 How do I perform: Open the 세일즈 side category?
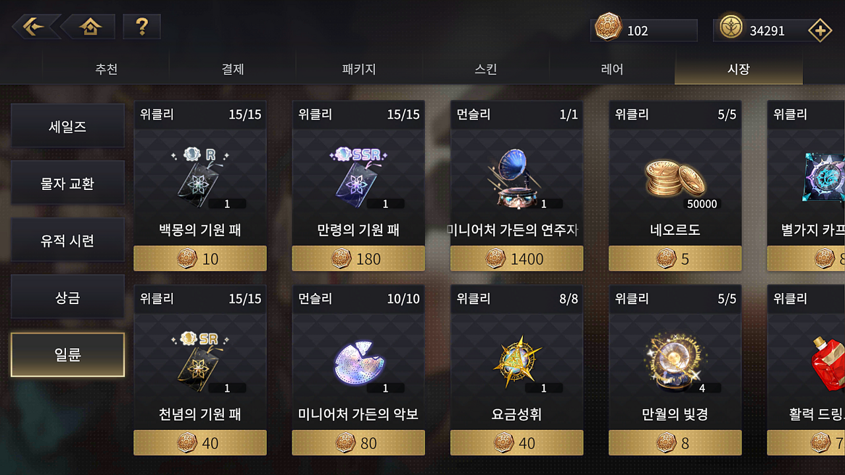[67, 126]
